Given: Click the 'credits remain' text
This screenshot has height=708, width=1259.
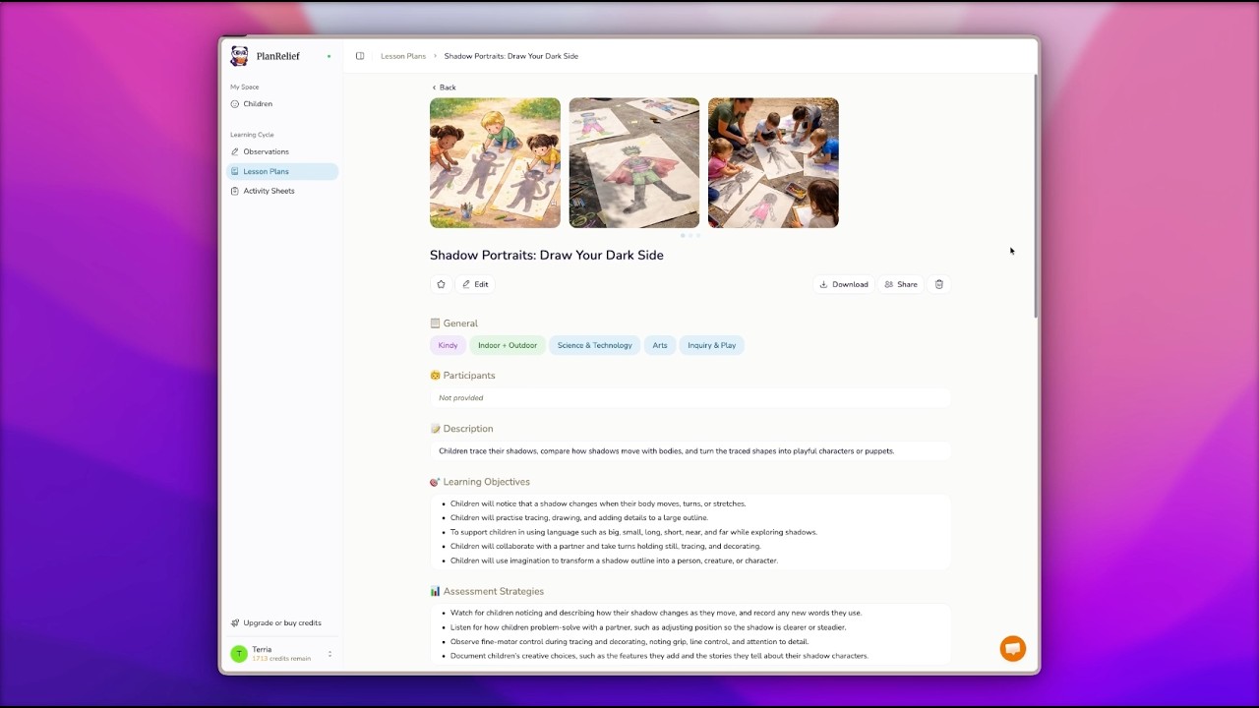Looking at the screenshot, I should 281,659.
